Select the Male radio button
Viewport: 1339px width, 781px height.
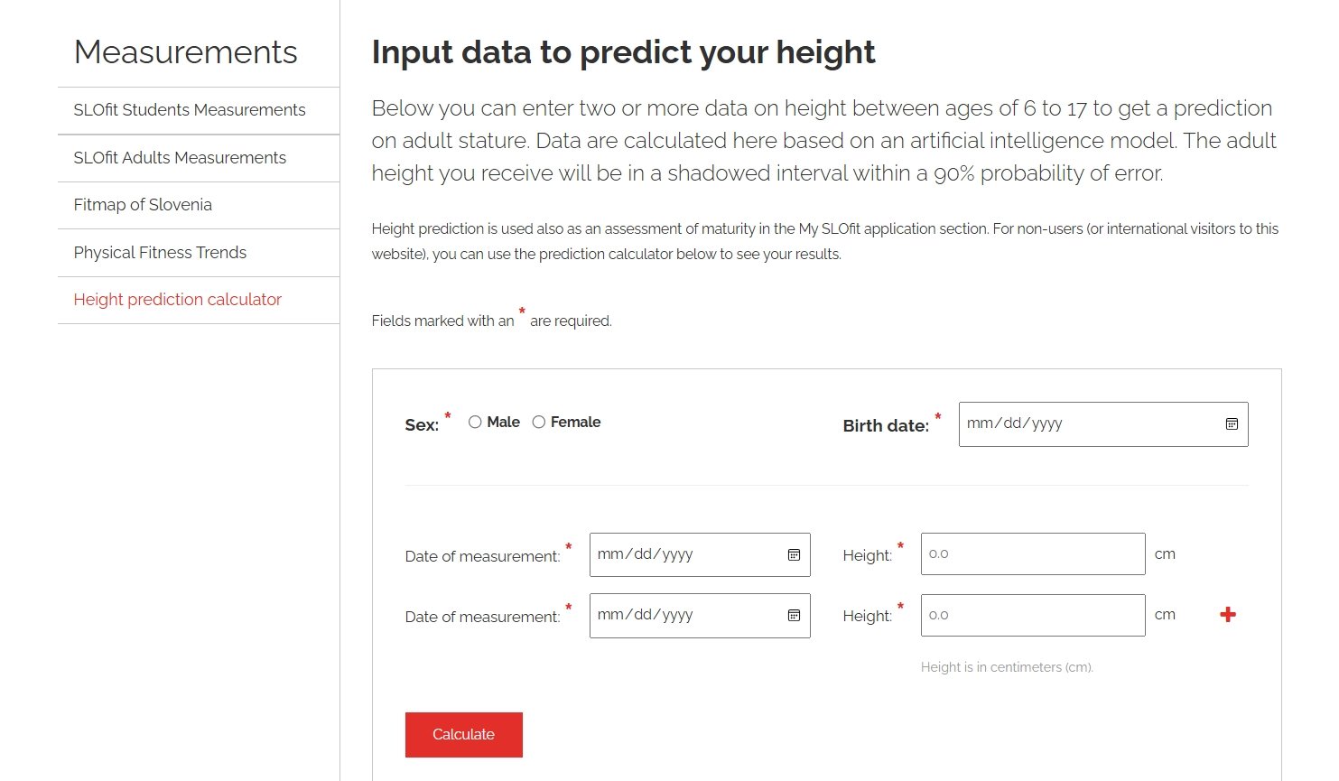(475, 423)
